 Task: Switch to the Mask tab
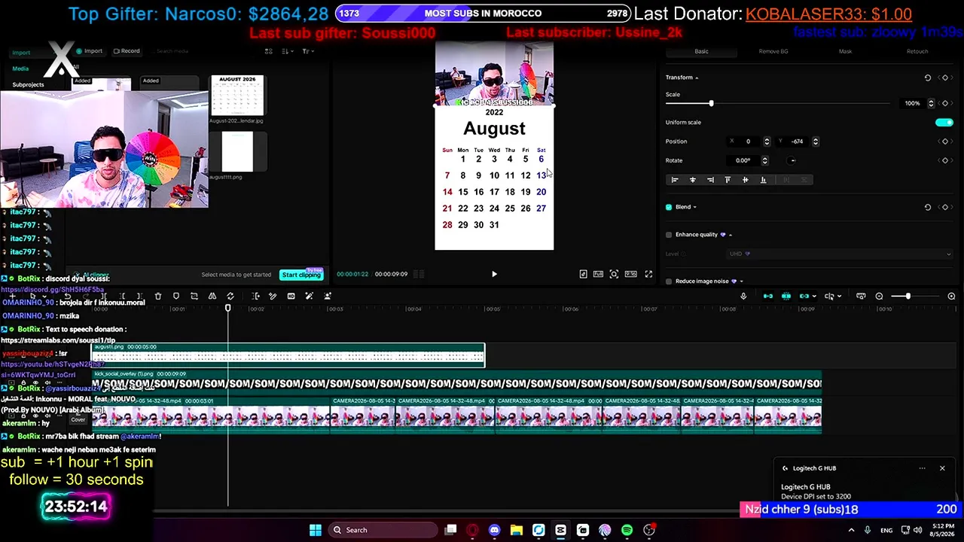[845, 51]
